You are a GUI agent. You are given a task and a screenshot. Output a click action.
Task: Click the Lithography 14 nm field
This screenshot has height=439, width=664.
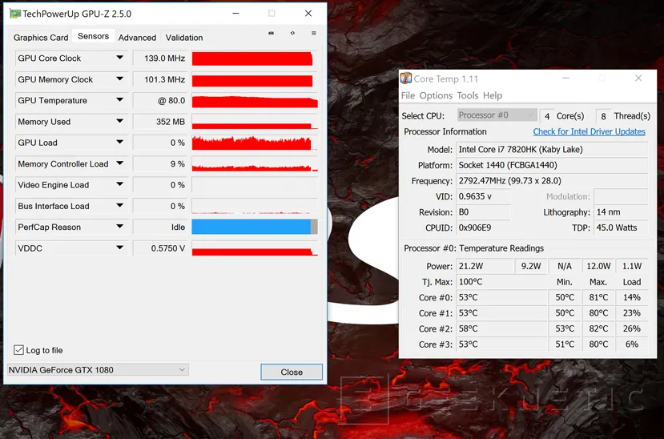[621, 212]
